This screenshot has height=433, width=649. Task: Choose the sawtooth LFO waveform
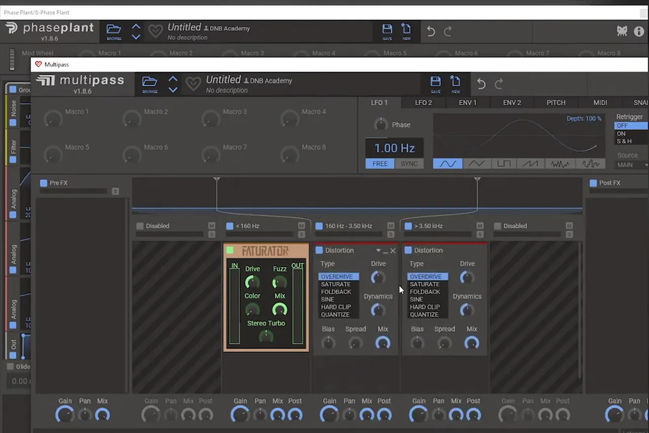click(530, 164)
